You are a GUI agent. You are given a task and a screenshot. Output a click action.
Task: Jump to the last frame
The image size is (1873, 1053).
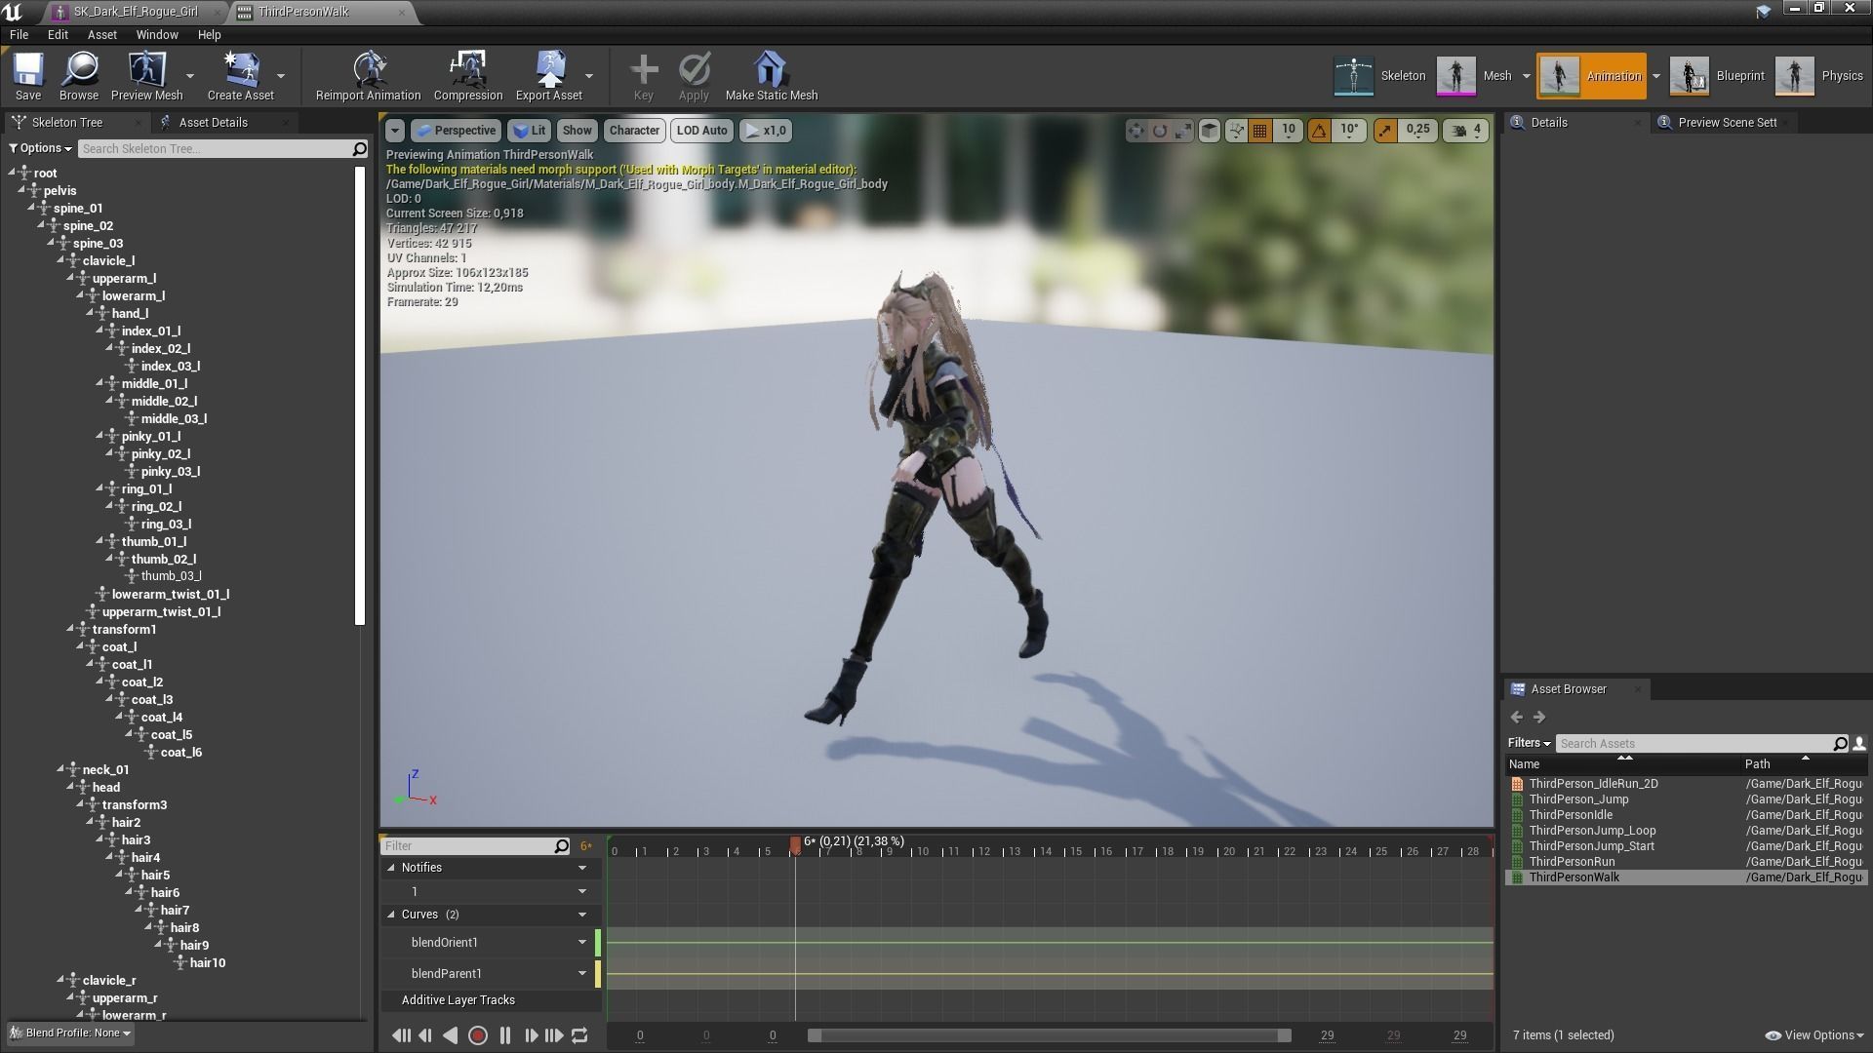tap(554, 1036)
